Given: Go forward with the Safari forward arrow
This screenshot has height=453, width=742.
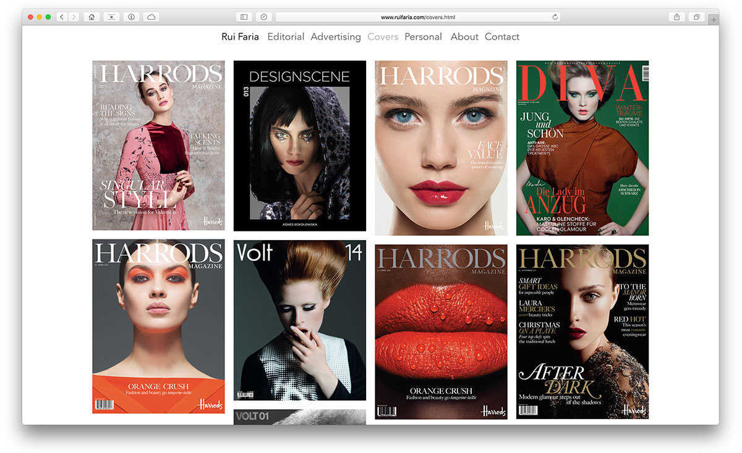Looking at the screenshot, I should click(x=74, y=17).
